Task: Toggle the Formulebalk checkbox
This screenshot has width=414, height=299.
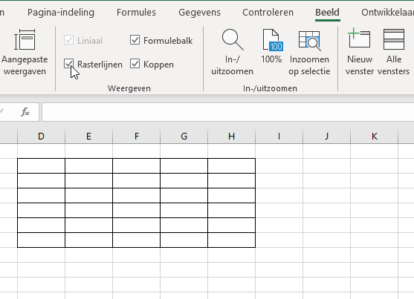Action: click(x=135, y=40)
